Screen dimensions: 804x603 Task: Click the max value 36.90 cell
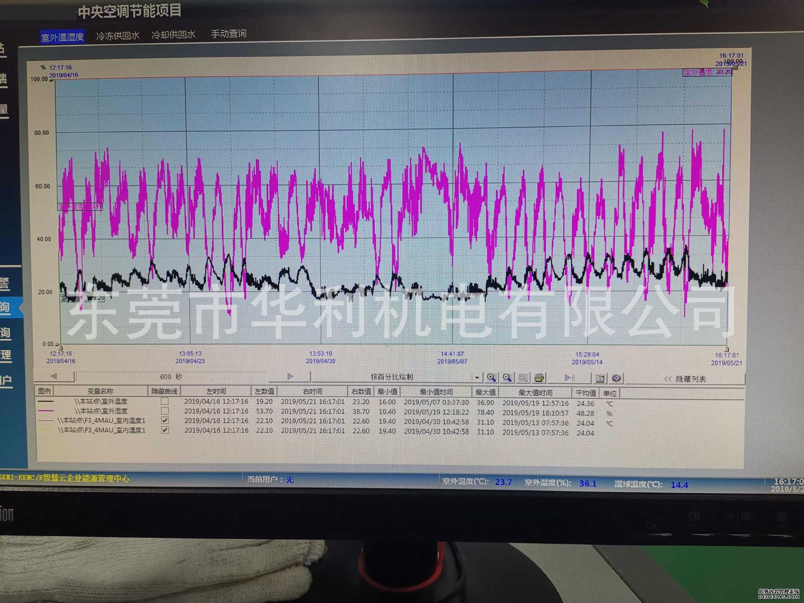(485, 402)
